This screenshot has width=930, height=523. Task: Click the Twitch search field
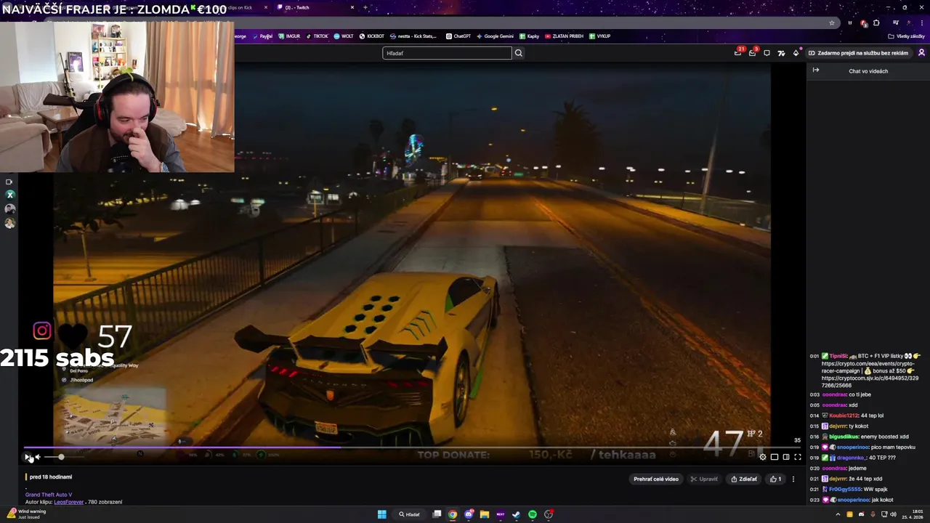click(x=447, y=53)
